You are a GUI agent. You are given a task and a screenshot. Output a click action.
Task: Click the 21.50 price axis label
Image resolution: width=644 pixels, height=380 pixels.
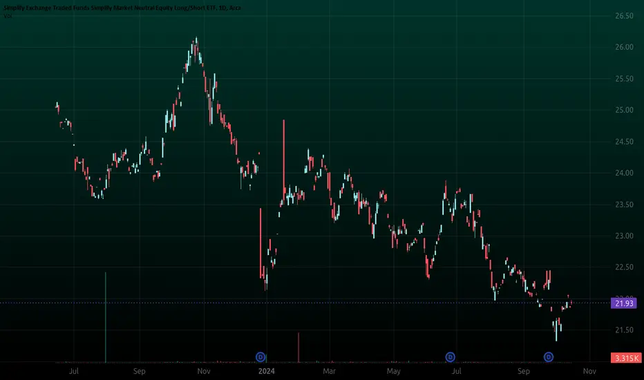(x=624, y=330)
